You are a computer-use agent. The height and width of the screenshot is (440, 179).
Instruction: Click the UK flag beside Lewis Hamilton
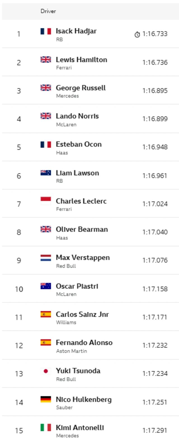[x=46, y=59]
